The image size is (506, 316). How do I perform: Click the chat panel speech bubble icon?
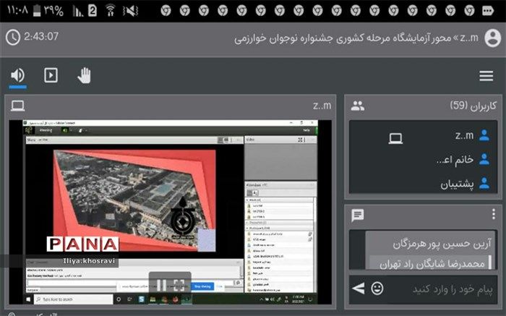[357, 215]
